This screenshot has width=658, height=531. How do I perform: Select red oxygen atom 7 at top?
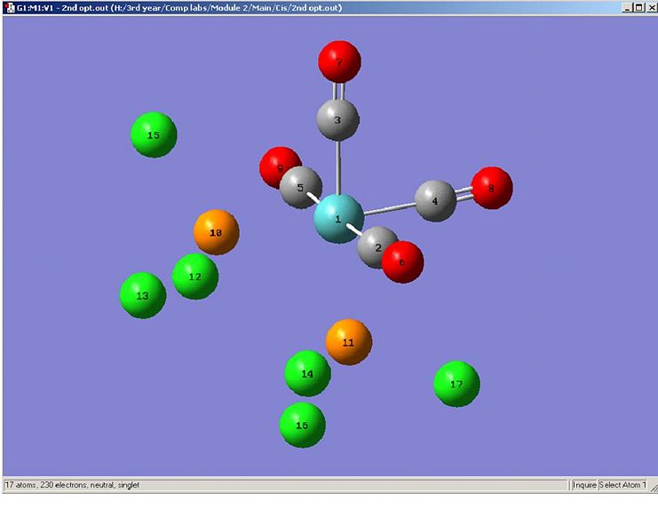coord(339,61)
